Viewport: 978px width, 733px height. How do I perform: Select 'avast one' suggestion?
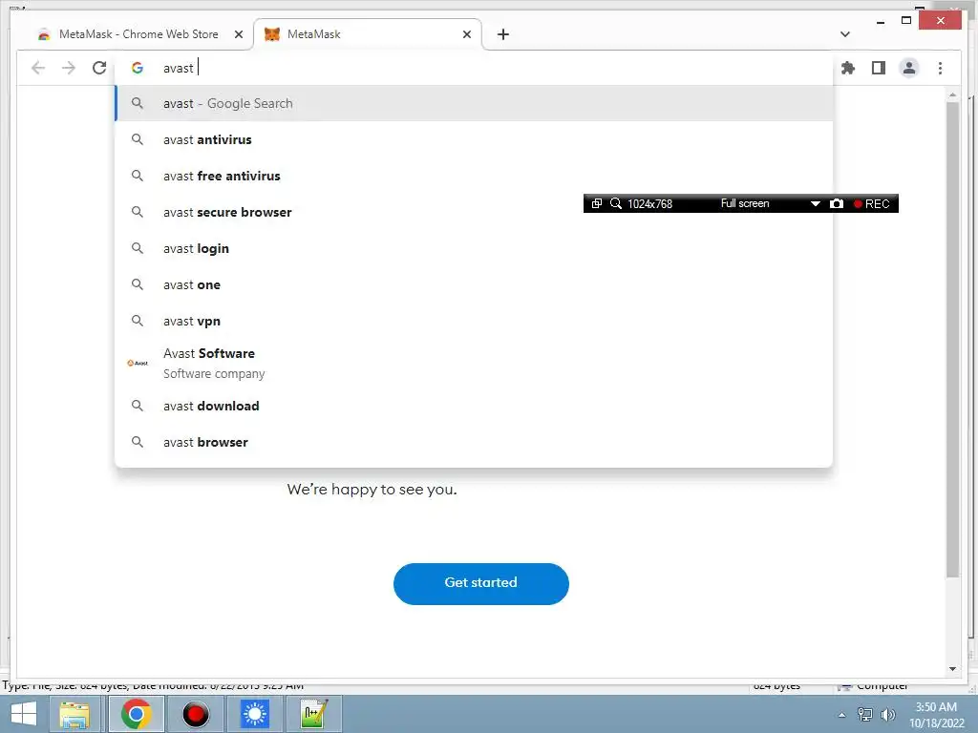tap(474, 284)
